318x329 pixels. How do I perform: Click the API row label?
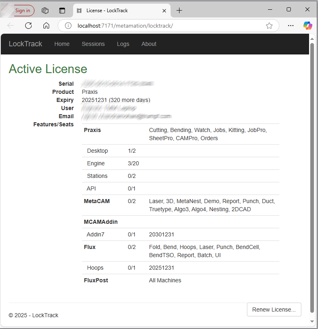coord(91,188)
